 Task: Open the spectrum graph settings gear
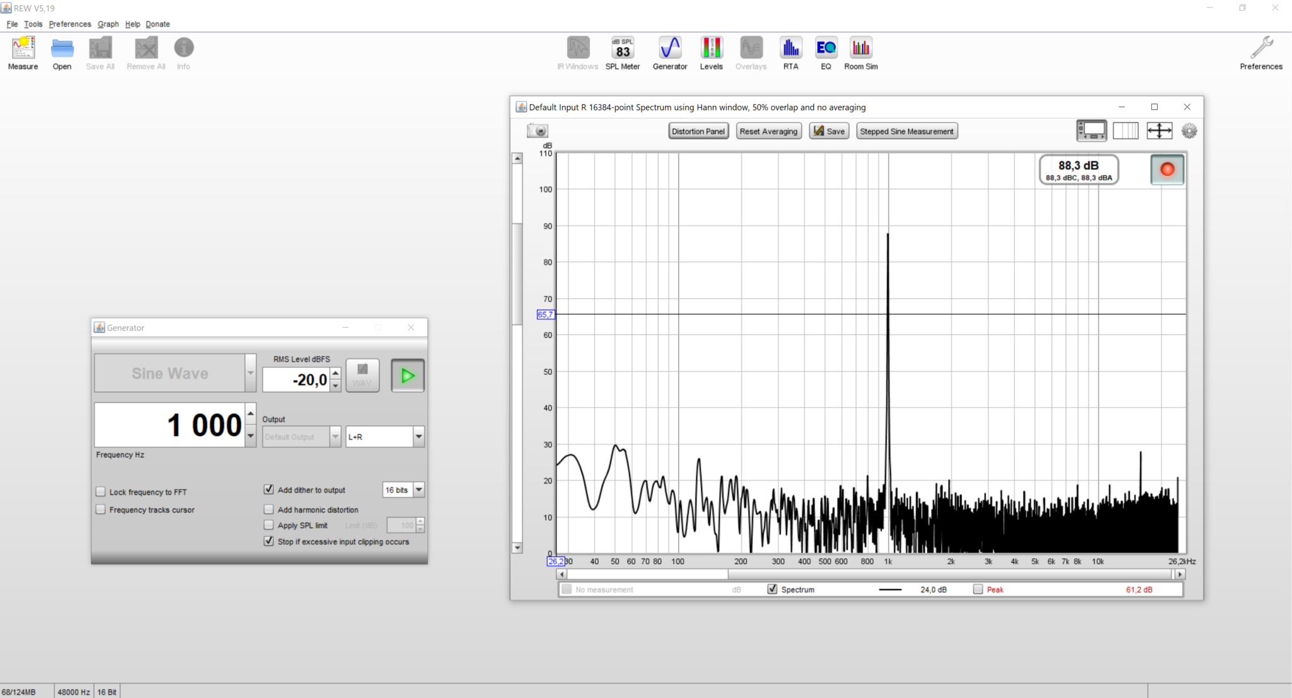pos(1189,131)
